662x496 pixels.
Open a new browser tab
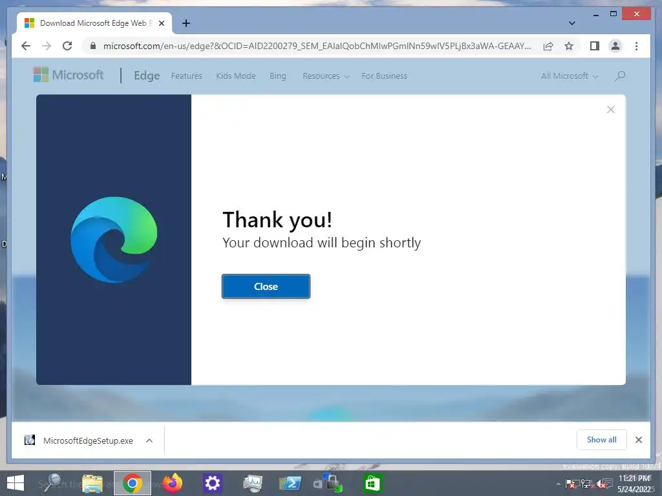click(x=186, y=23)
